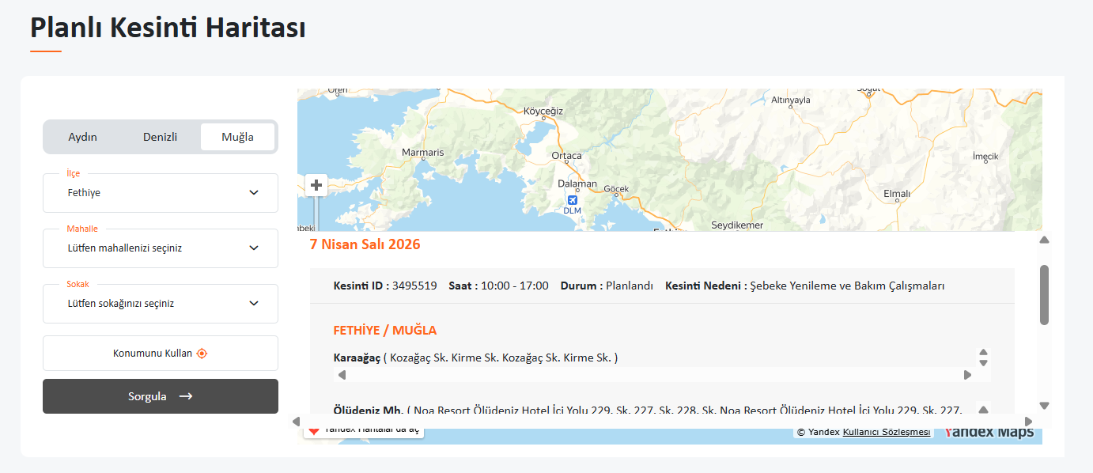Click the DLM airport icon on map
Screen dimensions: 1093x473
pos(573,200)
